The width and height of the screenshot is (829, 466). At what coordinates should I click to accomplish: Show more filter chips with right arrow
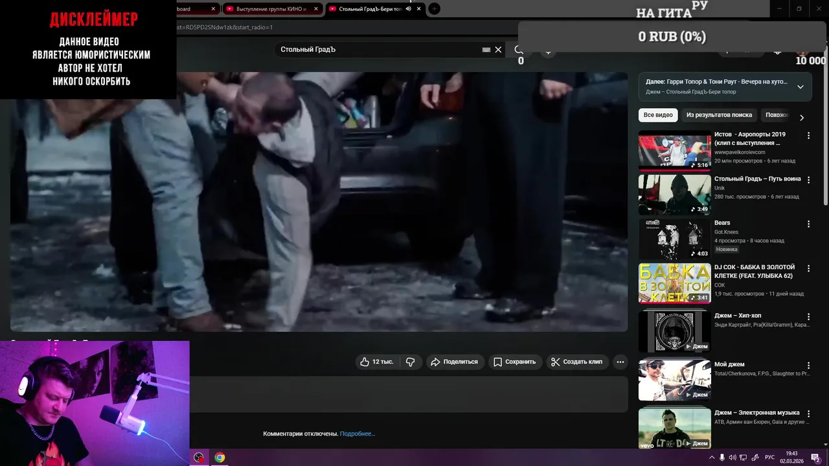(802, 117)
